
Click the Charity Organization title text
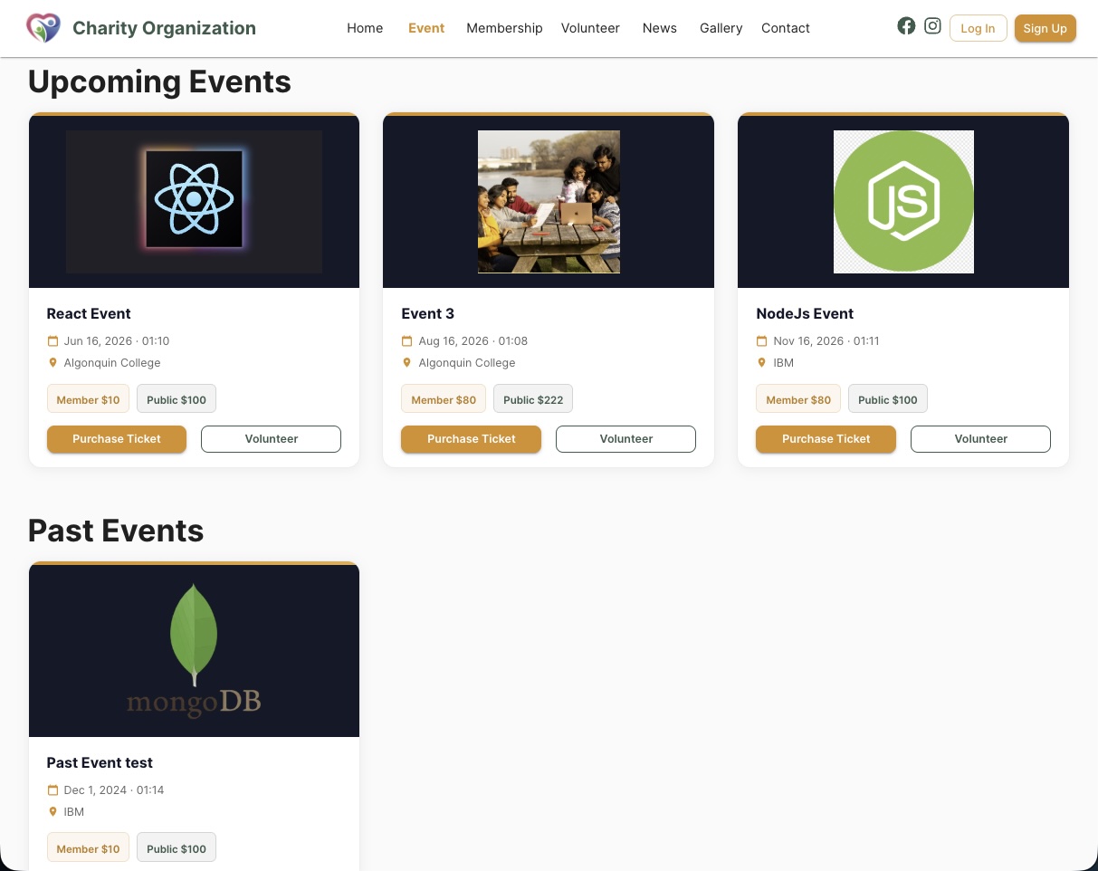(x=164, y=28)
